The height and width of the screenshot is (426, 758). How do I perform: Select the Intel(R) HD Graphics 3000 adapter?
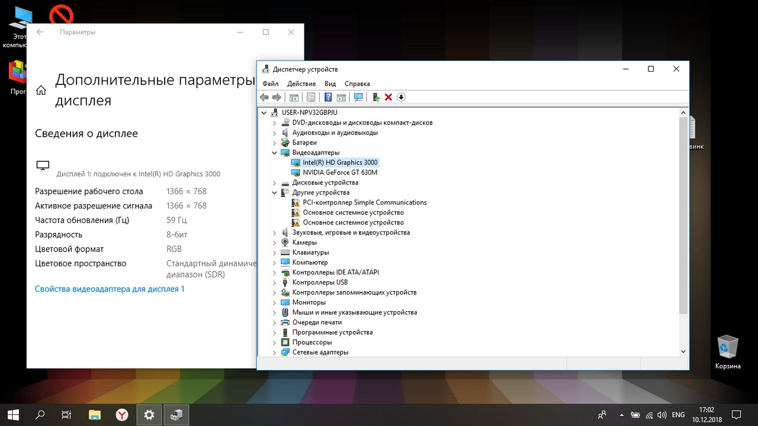[340, 162]
